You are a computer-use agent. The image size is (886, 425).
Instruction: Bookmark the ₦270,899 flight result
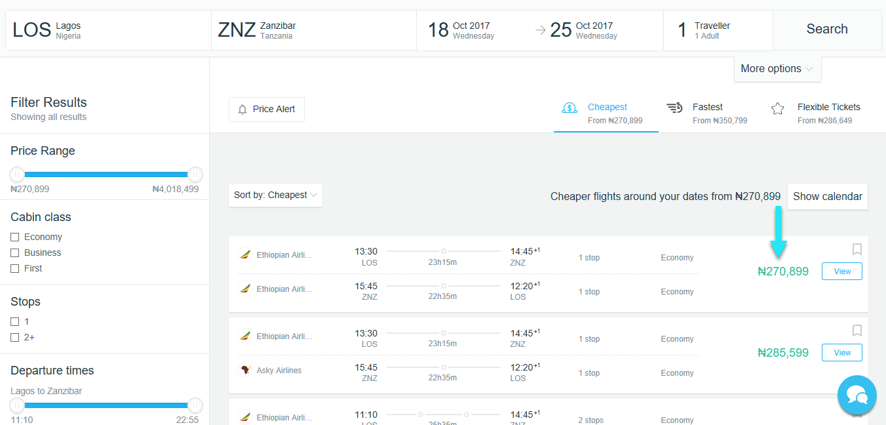[857, 249]
